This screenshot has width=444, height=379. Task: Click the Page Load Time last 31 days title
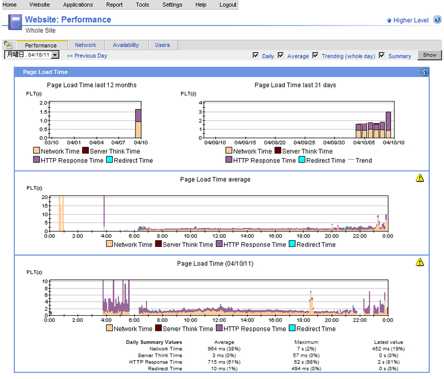(295, 85)
